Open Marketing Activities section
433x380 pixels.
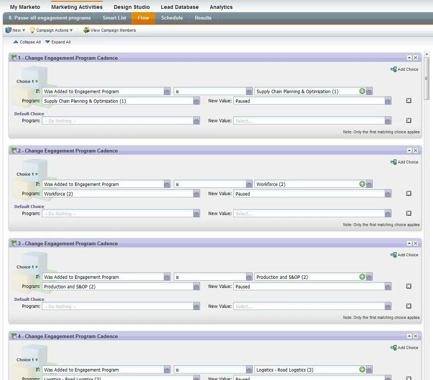click(77, 7)
